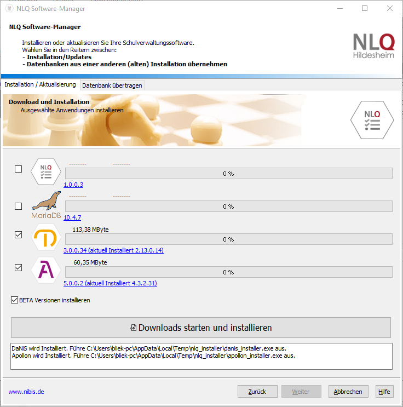Select the Installation / Aktualisierung tab

[40, 84]
